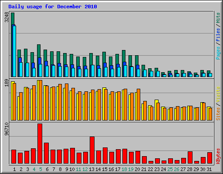Click the green day 4 label

tap(34, 169)
